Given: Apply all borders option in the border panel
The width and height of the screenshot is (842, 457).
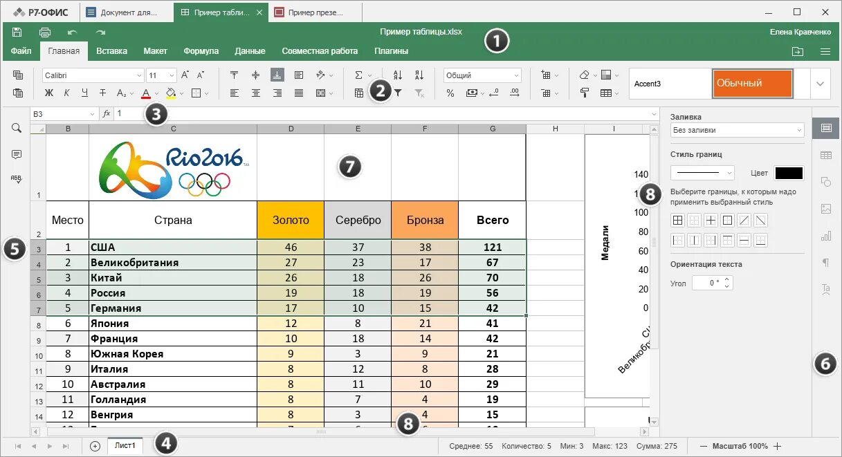Looking at the screenshot, I should 678,221.
